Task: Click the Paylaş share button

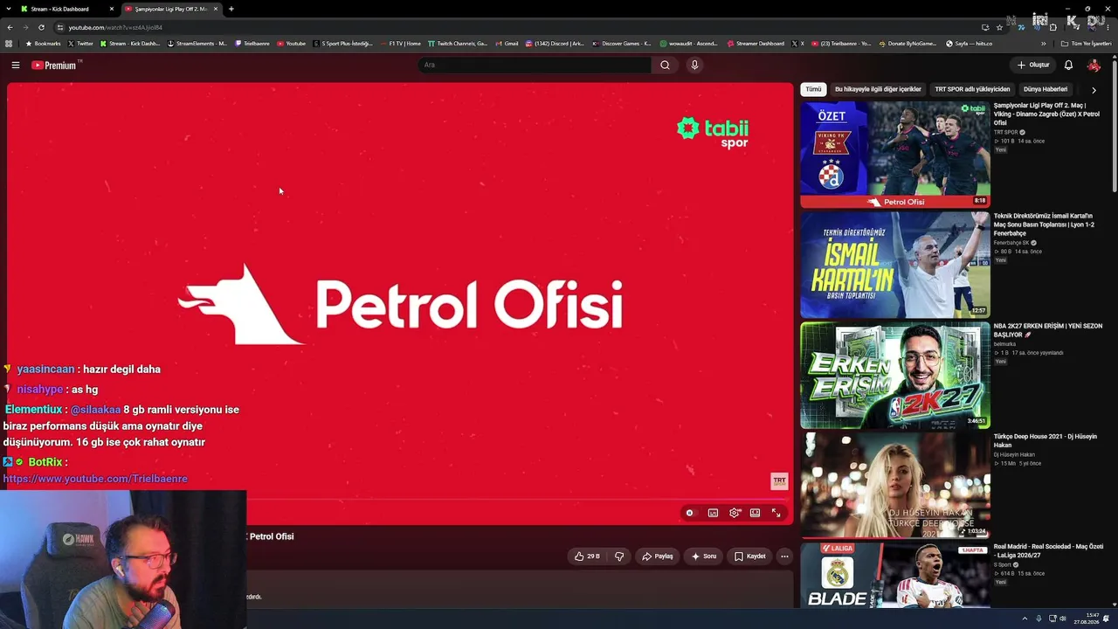Action: click(658, 556)
